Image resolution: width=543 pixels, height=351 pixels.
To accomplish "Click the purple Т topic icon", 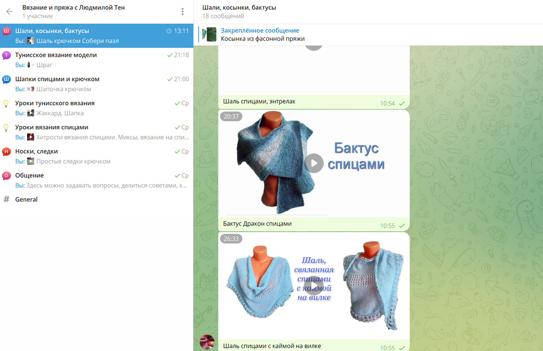I will click(x=6, y=55).
